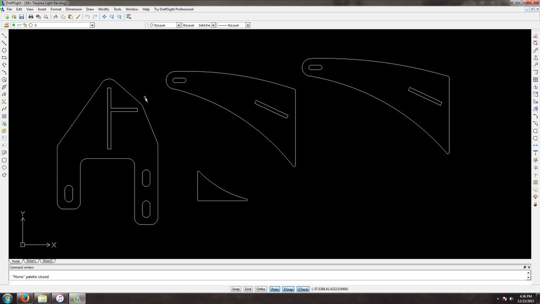Activate the property painter brush icon
The width and height of the screenshot is (540, 304).
point(78,16)
